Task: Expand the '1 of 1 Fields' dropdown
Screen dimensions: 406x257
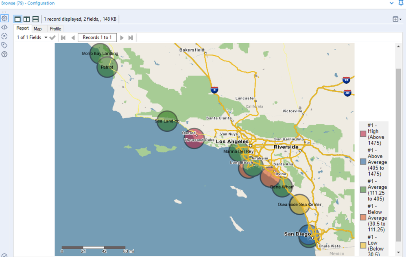Action: (x=46, y=38)
